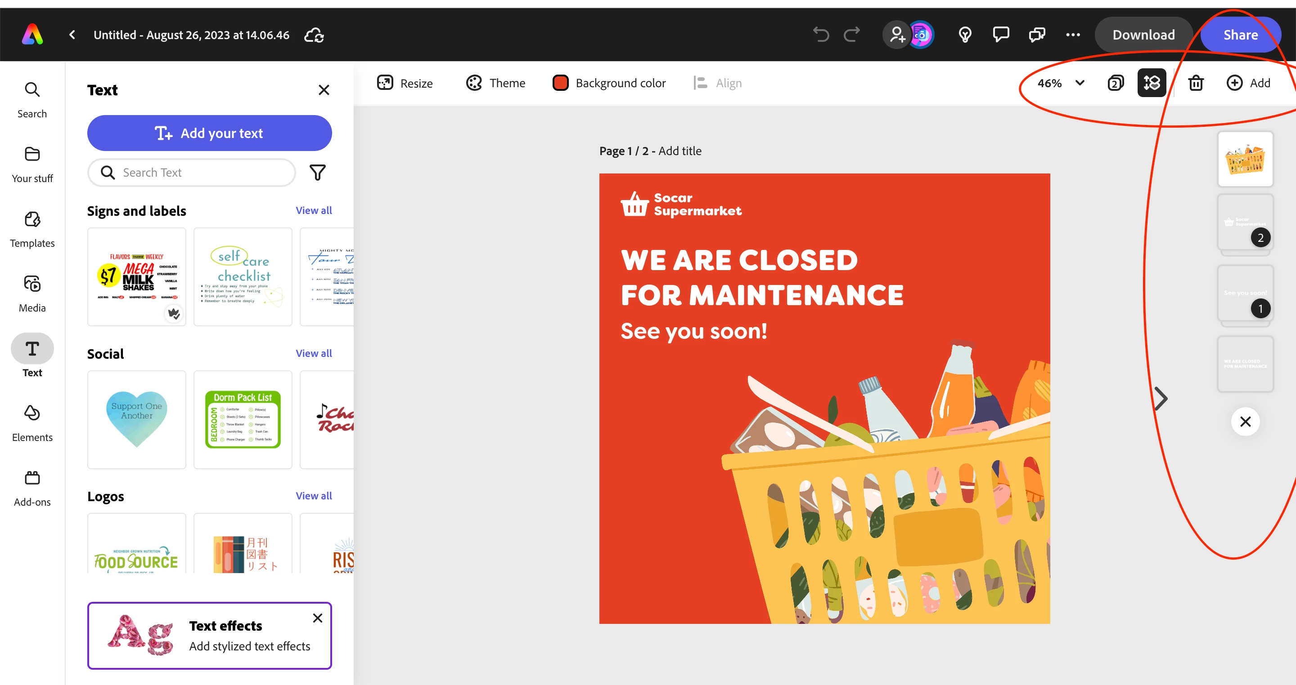The height and width of the screenshot is (685, 1296).
Task: Click View all for Signs and labels
Action: (x=314, y=210)
